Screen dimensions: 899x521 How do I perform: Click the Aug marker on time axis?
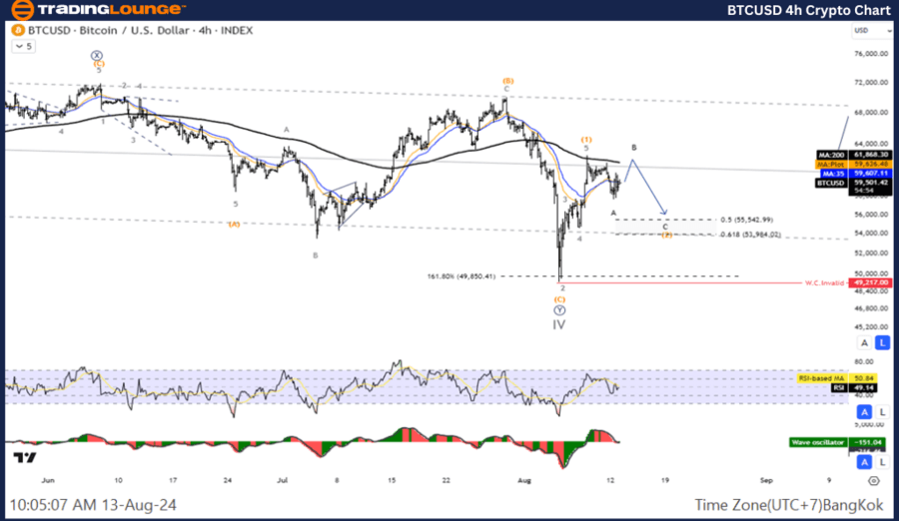pyautogui.click(x=524, y=480)
